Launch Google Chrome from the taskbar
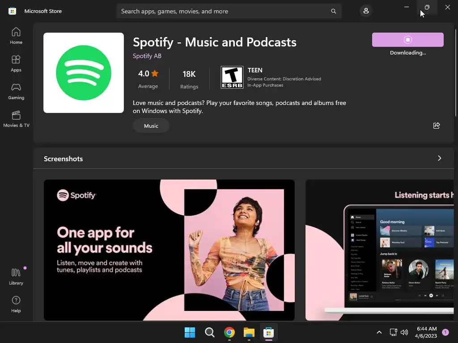The height and width of the screenshot is (343, 458). [x=229, y=332]
